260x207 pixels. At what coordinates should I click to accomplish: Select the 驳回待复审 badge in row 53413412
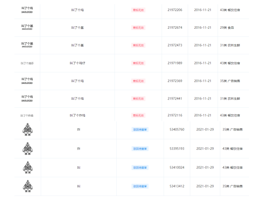pos(140,186)
